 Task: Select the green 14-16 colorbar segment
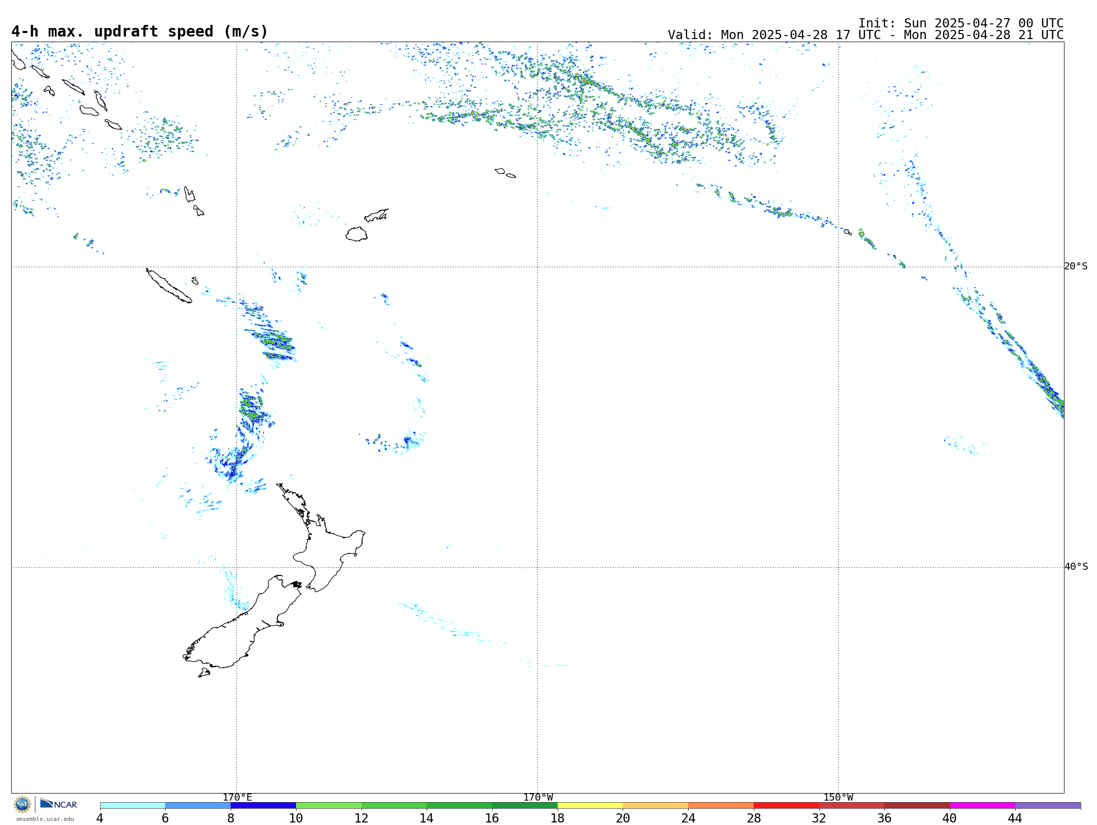[460, 806]
